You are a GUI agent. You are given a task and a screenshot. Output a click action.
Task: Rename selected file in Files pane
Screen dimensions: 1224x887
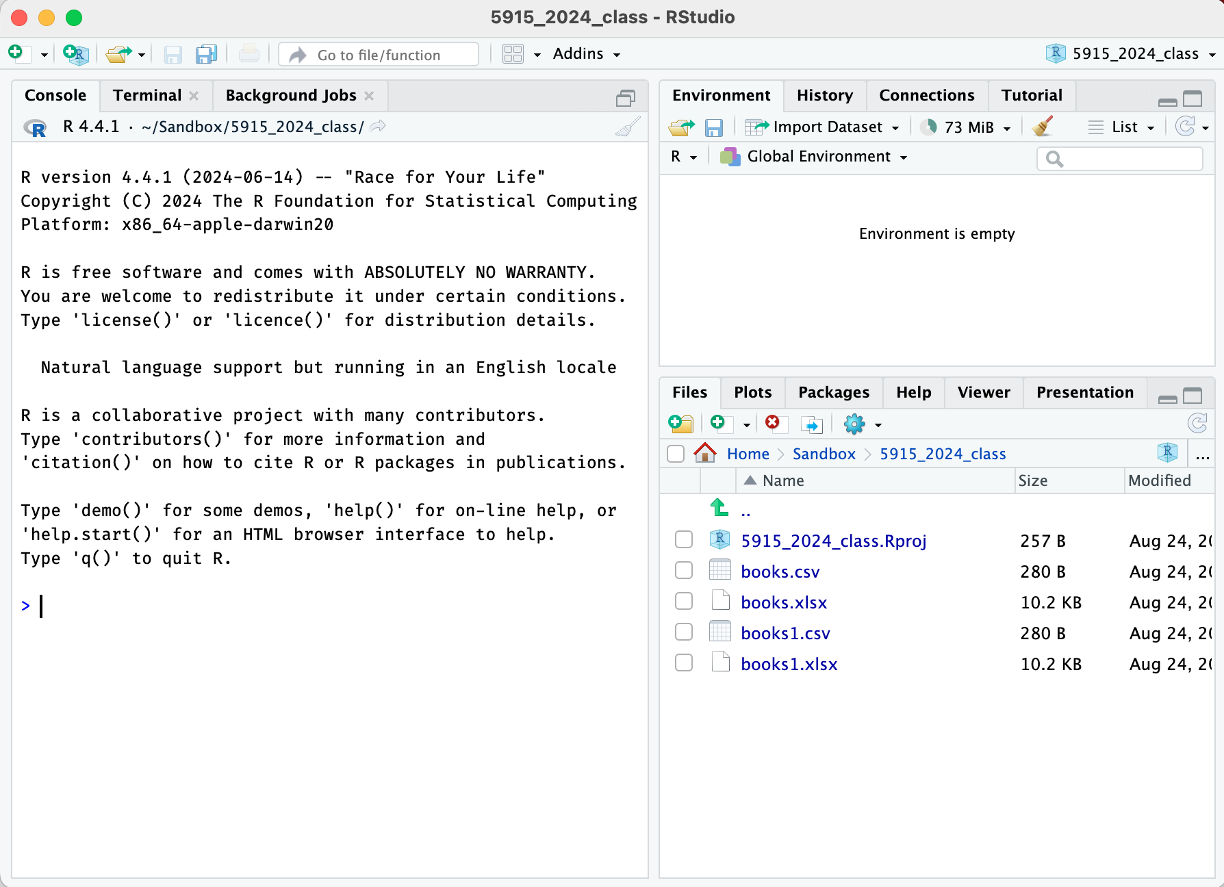pos(812,425)
